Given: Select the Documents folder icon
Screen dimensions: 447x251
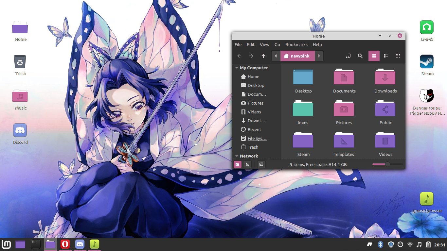Looking at the screenshot, I should [344, 77].
